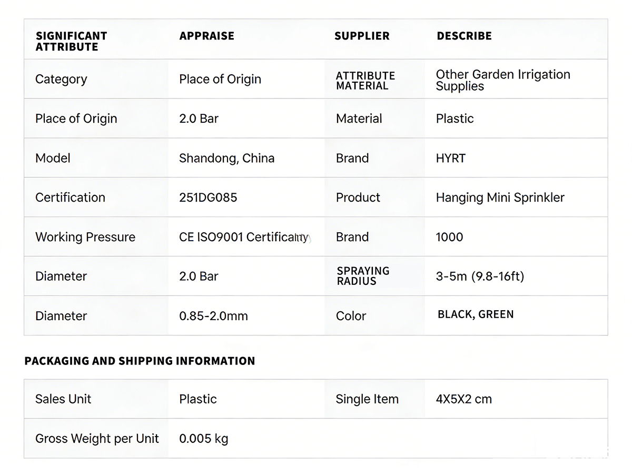Select the Hanging Mini Sprinkler text

pyautogui.click(x=500, y=197)
